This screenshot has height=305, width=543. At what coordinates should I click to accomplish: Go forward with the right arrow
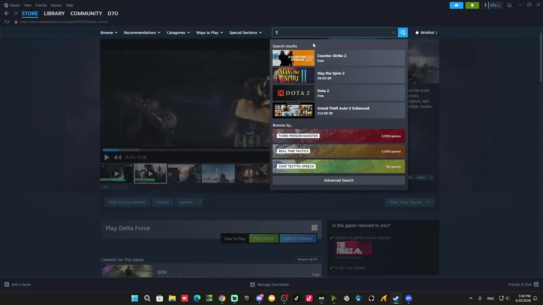pyautogui.click(x=15, y=14)
